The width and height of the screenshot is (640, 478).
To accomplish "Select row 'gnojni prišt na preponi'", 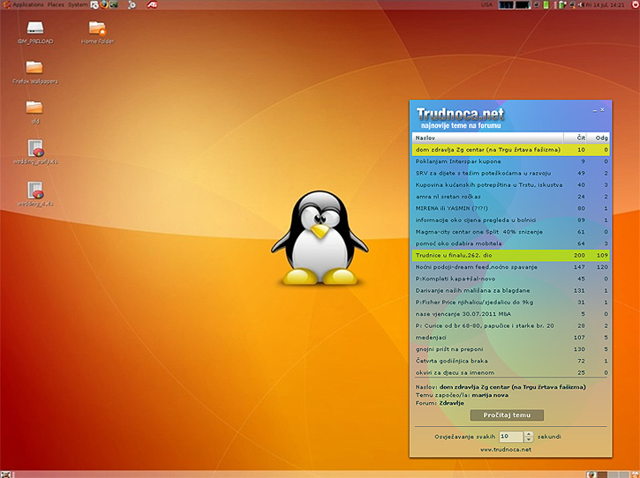I will click(x=510, y=349).
